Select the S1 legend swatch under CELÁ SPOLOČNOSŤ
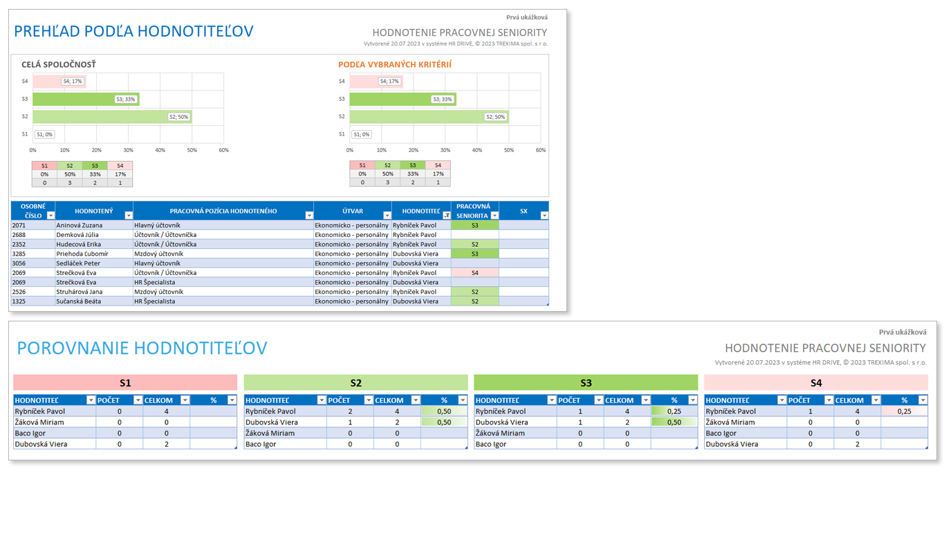 pyautogui.click(x=45, y=166)
